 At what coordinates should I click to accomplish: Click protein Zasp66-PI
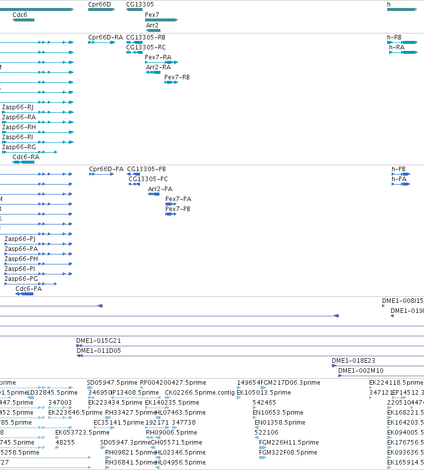[38, 274]
